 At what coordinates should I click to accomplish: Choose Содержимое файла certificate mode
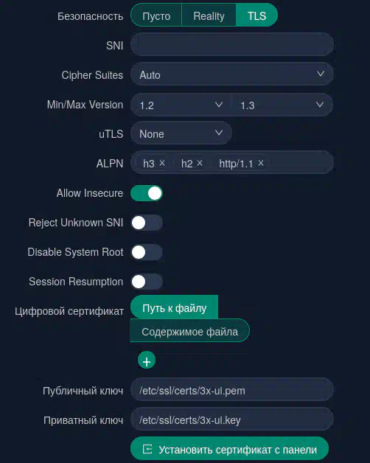(x=189, y=331)
